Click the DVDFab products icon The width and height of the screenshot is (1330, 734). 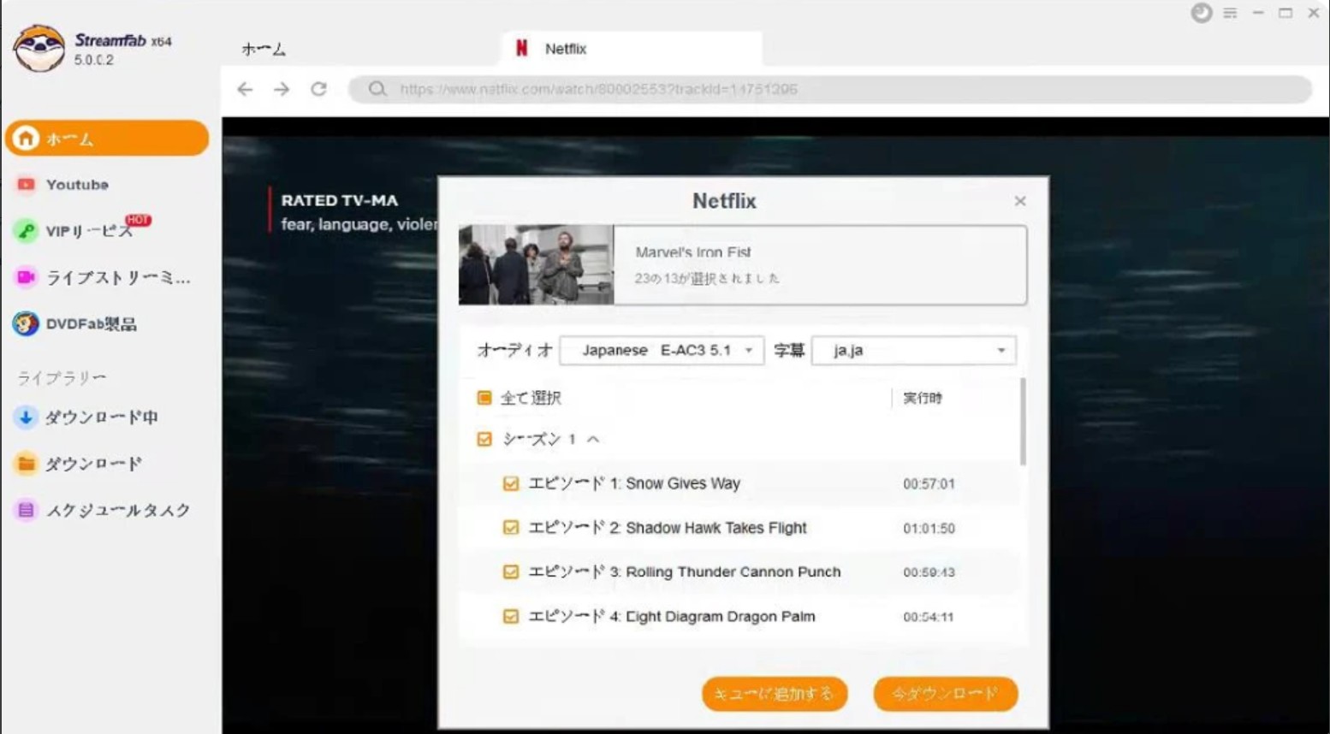(x=26, y=323)
